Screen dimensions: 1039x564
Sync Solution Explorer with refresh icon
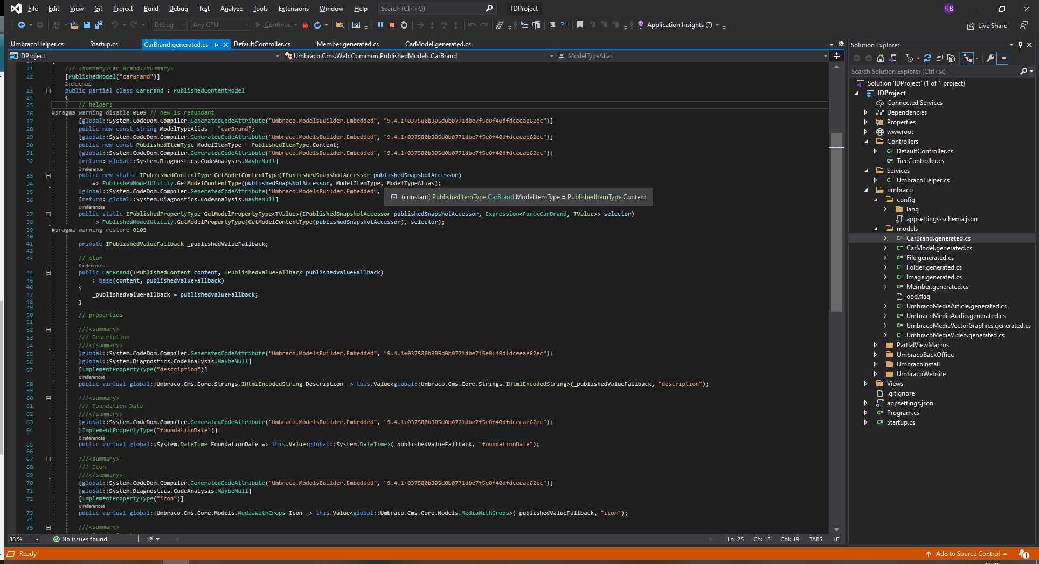[927, 58]
